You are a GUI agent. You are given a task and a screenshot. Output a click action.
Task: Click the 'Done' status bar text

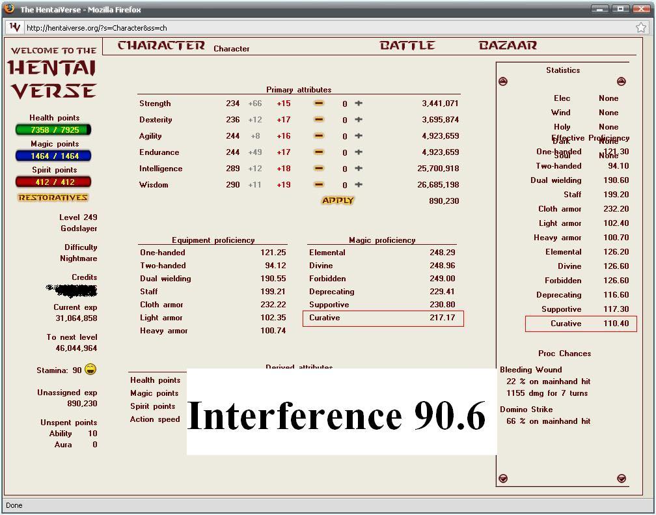coord(14,505)
